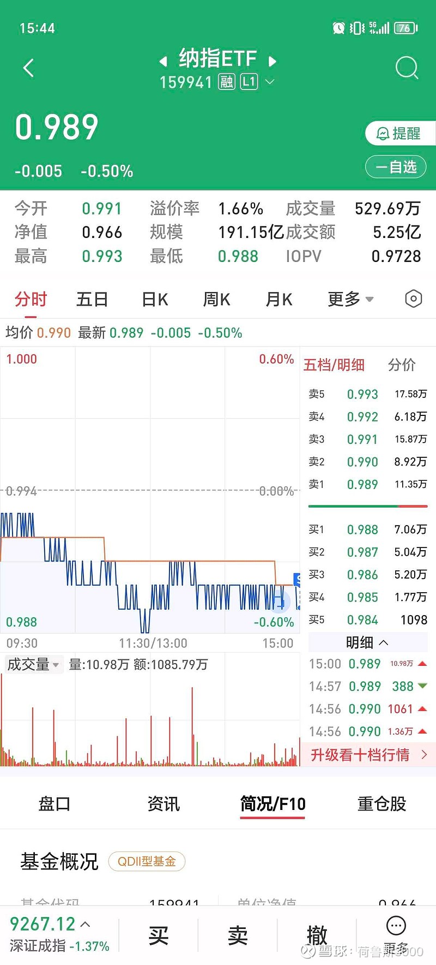Collapse the 明细 transaction list
The image size is (436, 965).
tap(367, 642)
